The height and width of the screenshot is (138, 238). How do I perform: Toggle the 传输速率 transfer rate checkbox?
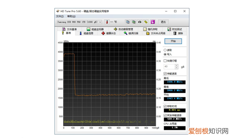point(170,74)
